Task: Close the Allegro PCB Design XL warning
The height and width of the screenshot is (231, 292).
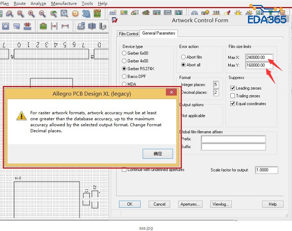Action: pos(171,92)
